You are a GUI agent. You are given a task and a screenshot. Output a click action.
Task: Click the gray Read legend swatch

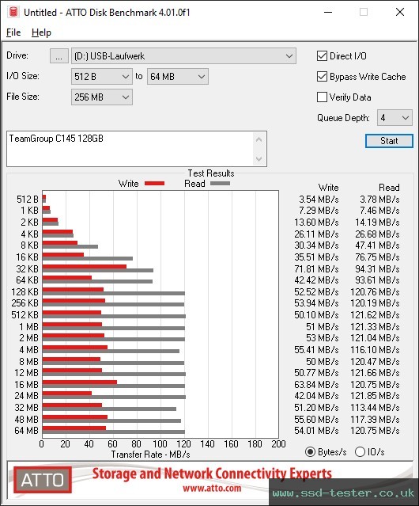tap(220, 183)
